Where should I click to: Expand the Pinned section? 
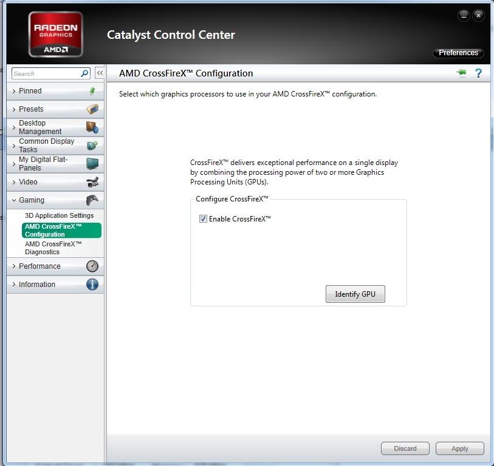[x=55, y=91]
